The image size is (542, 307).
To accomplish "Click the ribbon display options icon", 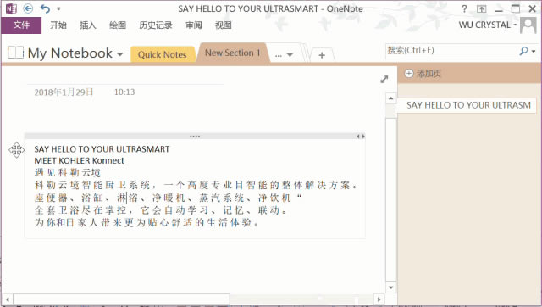I will point(481,9).
